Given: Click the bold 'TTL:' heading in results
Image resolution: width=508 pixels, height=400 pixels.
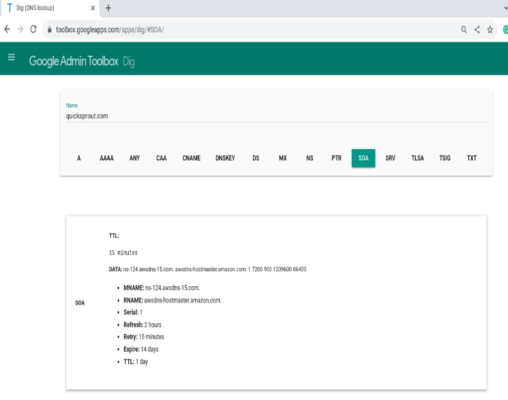Looking at the screenshot, I should [x=114, y=235].
